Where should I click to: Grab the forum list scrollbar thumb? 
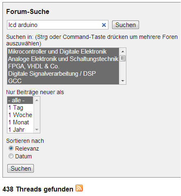click(x=123, y=59)
